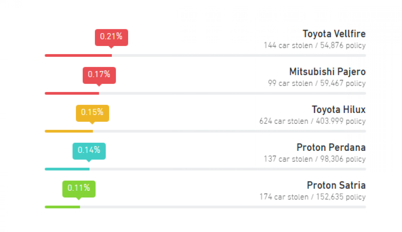Select the Toyota Vellfire heading
Image resolution: width=402 pixels, height=232 pixels.
[x=334, y=34]
